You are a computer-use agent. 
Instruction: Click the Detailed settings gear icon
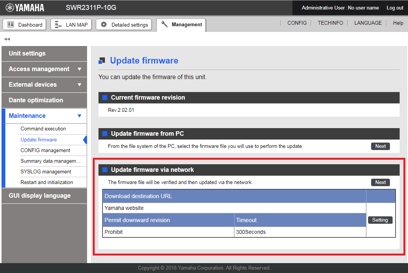[x=104, y=25]
